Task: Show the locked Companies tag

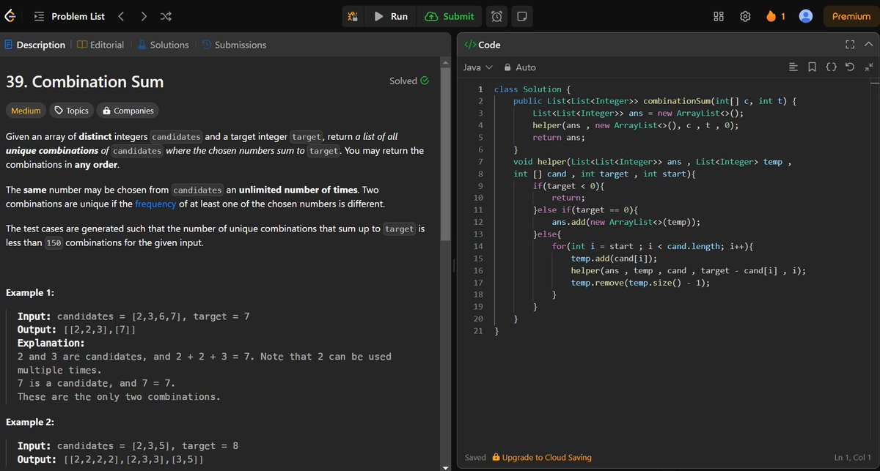Action: point(128,111)
